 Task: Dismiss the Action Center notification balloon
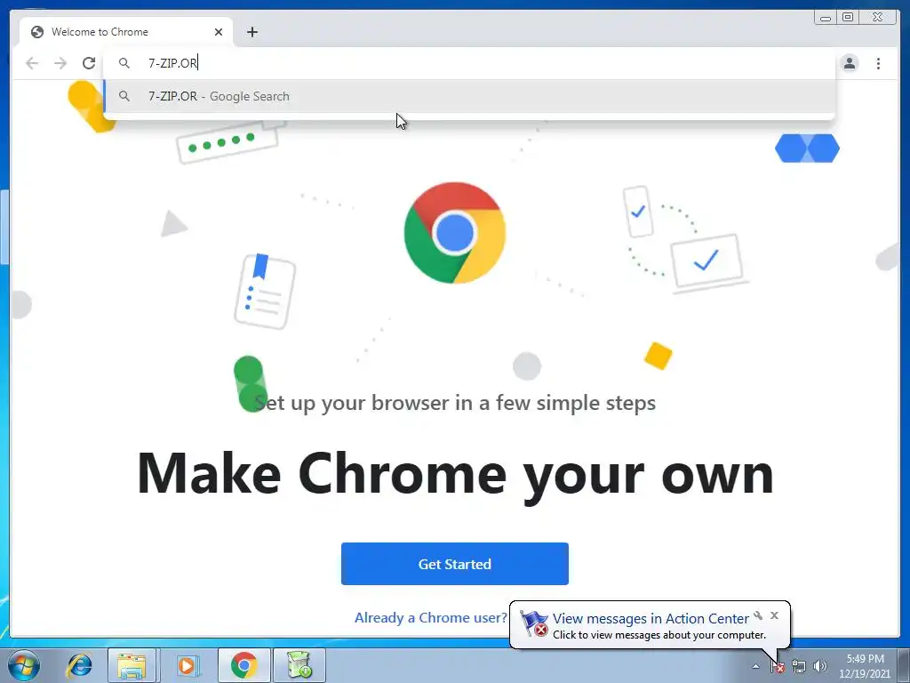pos(774,615)
